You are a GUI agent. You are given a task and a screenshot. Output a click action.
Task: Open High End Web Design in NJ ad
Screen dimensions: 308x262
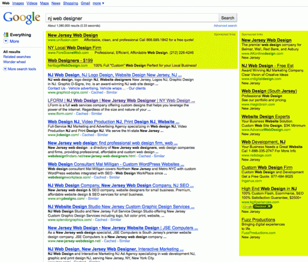(x=269, y=189)
